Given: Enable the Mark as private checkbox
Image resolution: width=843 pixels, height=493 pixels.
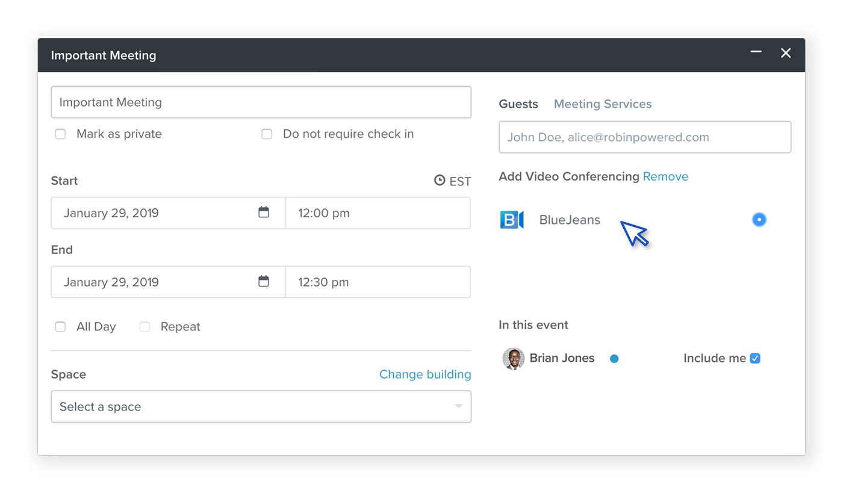Looking at the screenshot, I should point(60,134).
